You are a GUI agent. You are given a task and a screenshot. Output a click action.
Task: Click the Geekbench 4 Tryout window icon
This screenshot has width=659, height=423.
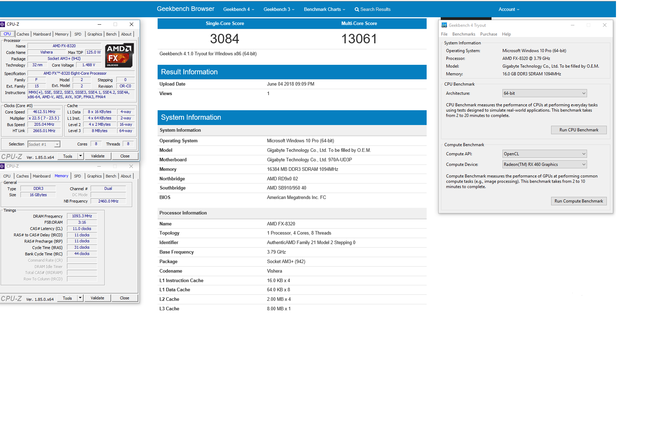point(444,25)
